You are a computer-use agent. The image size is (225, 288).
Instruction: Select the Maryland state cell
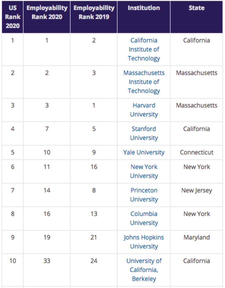(x=196, y=242)
